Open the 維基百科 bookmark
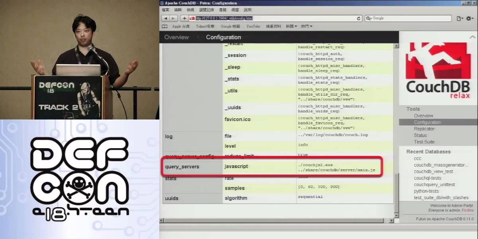This screenshot has height=239, width=478. tap(274, 26)
